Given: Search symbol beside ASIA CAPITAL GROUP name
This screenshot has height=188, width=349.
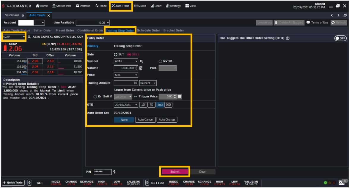Looking at the screenshot, I should point(29,37).
